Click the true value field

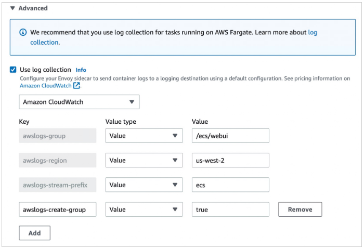(x=230, y=210)
